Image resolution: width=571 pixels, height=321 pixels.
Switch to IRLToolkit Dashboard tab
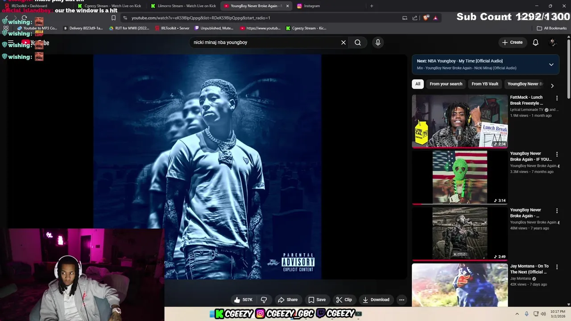point(29,6)
